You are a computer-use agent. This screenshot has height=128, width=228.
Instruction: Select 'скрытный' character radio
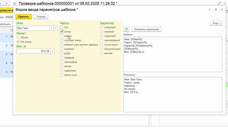[102, 36]
